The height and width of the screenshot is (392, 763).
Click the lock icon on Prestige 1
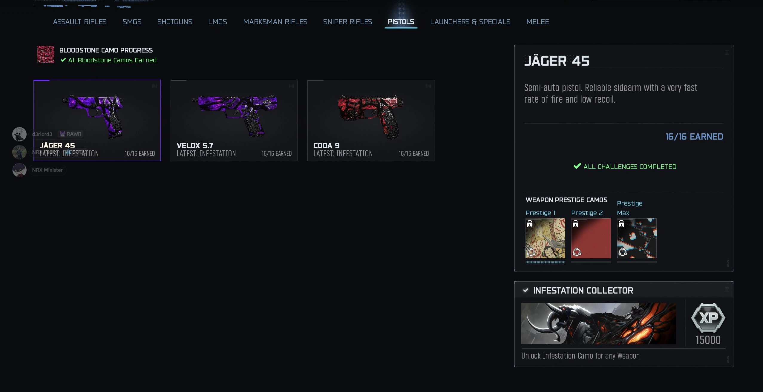[x=530, y=224]
